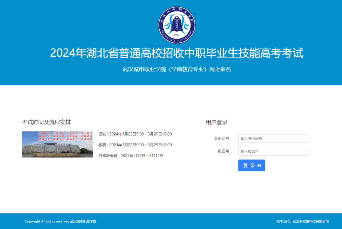The width and height of the screenshot is (342, 229).
Task: Click the 2024年湖北省普通高校 main title
Action: click(x=177, y=53)
